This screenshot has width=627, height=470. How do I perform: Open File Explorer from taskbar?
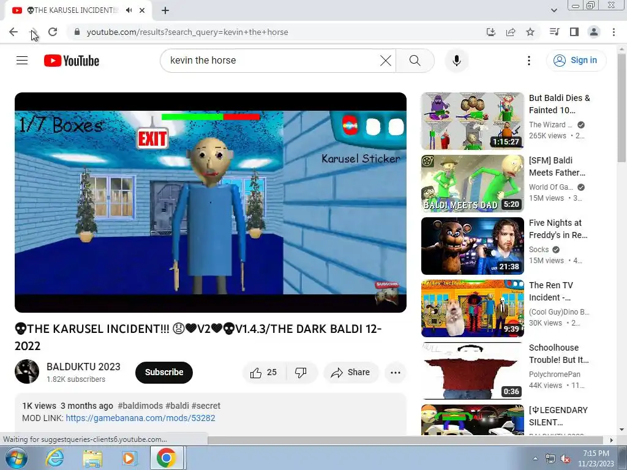[x=92, y=458]
